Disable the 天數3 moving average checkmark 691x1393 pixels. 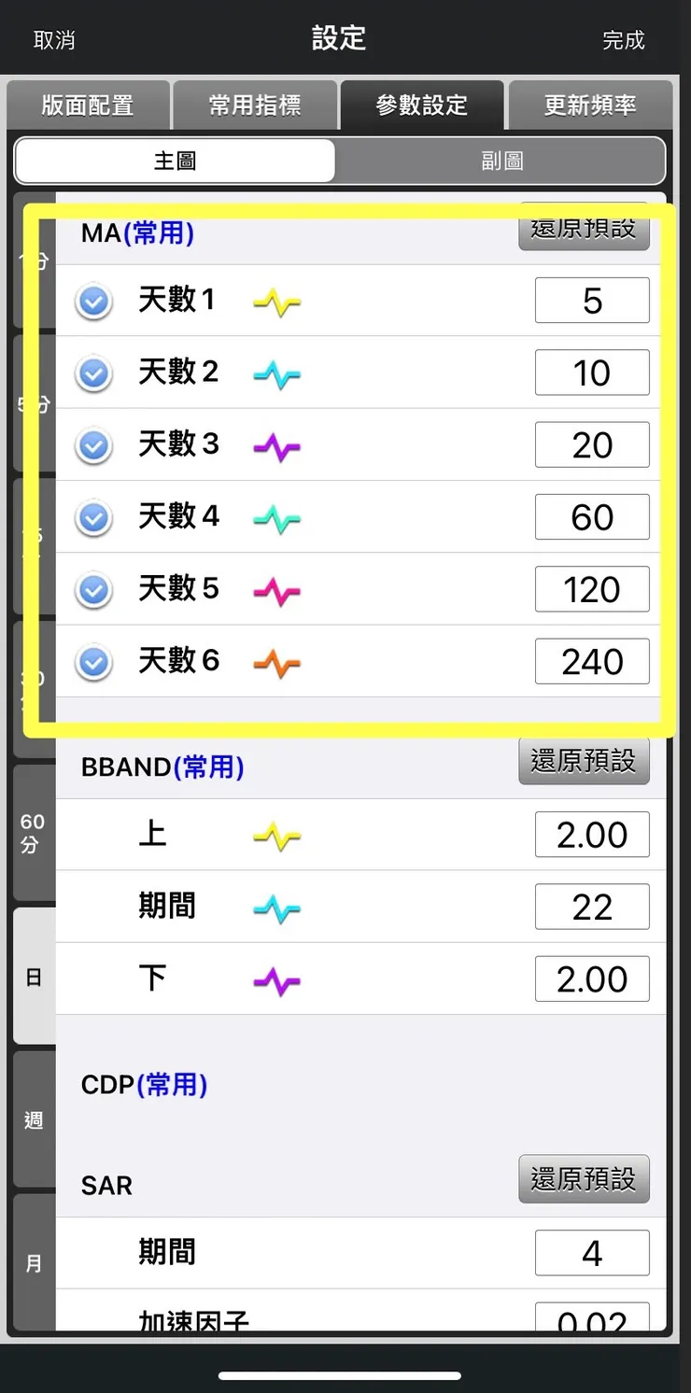click(x=92, y=444)
